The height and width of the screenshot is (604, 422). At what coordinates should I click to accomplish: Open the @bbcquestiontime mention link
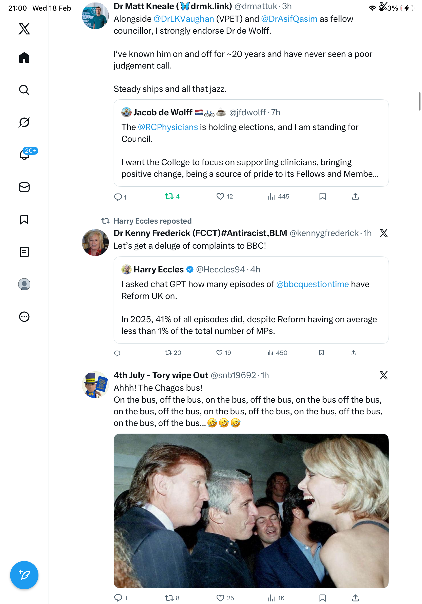click(312, 284)
